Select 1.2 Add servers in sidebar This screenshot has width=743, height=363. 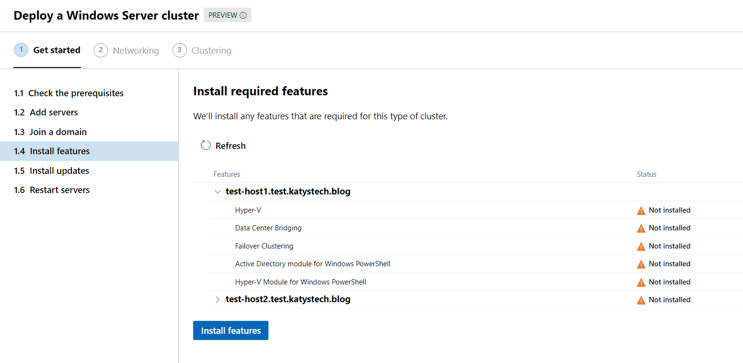46,112
